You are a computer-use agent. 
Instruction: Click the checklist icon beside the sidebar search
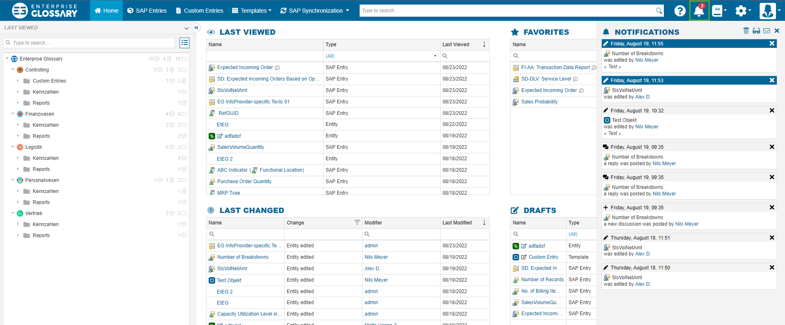(184, 43)
